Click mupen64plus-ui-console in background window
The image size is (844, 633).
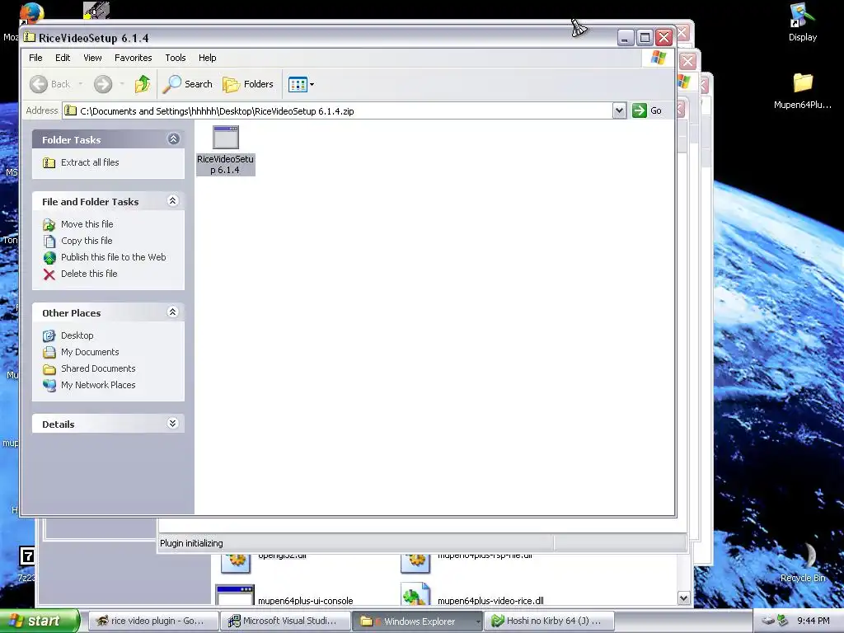click(305, 601)
